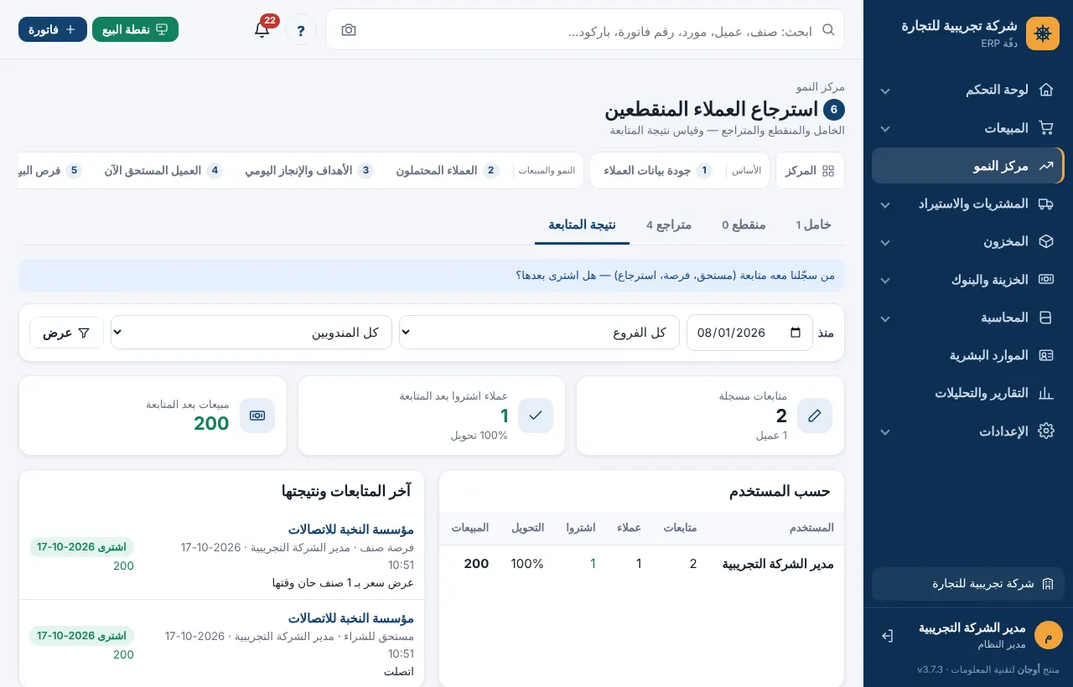Switch to the خامل 1 tab
The width and height of the screenshot is (1073, 687).
(x=814, y=225)
